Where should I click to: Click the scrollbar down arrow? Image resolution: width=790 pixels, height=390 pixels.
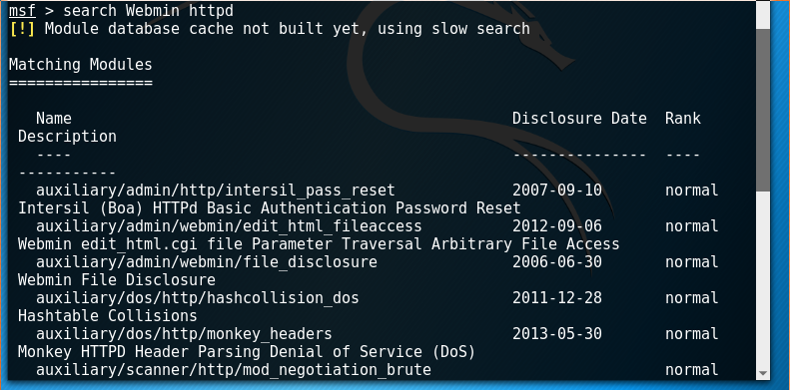coord(763,373)
